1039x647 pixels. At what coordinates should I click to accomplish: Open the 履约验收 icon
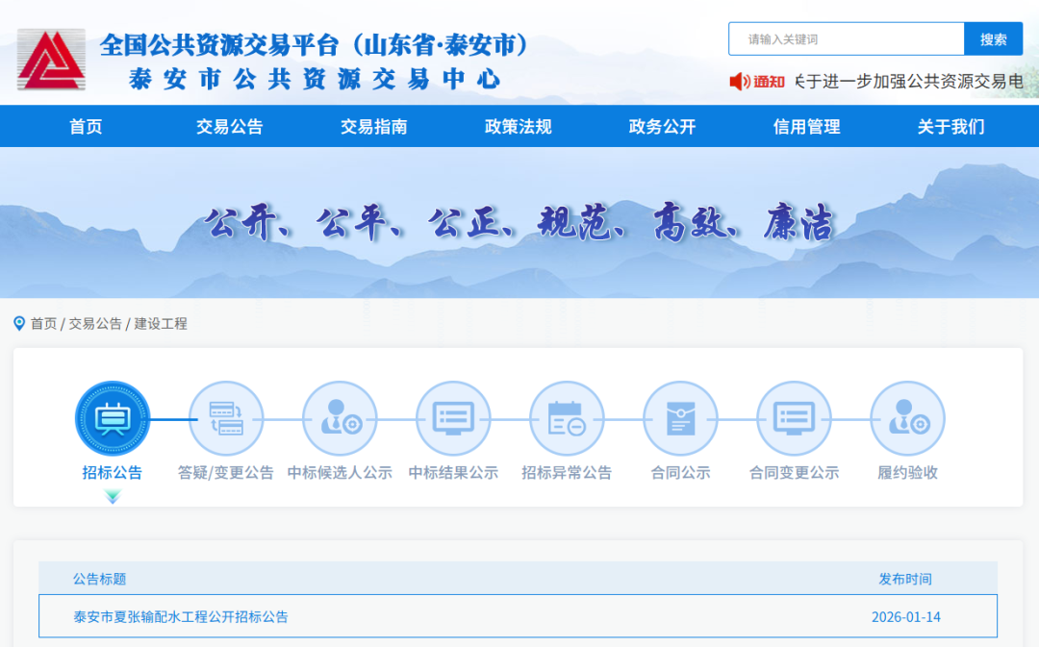coord(907,418)
